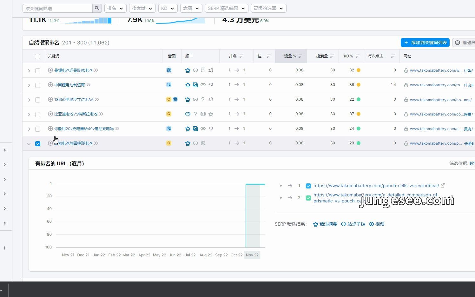Click the image pack icon on 中国锂电池制造商 row
Screen dimensions: 475x297
click(x=195, y=85)
